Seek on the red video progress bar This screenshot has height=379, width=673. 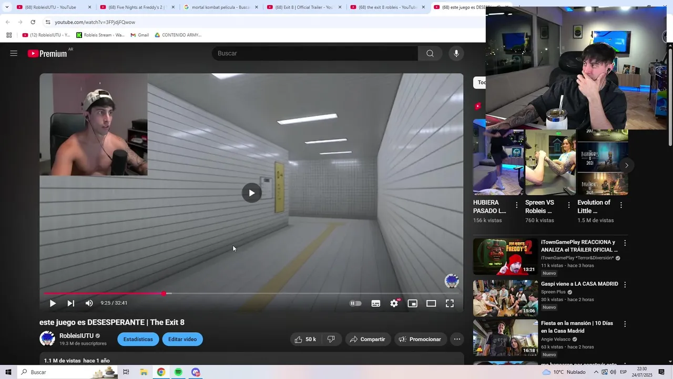tap(251, 293)
